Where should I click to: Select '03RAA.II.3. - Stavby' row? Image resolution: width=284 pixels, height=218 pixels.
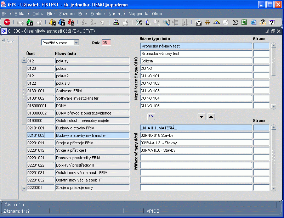[196, 150]
